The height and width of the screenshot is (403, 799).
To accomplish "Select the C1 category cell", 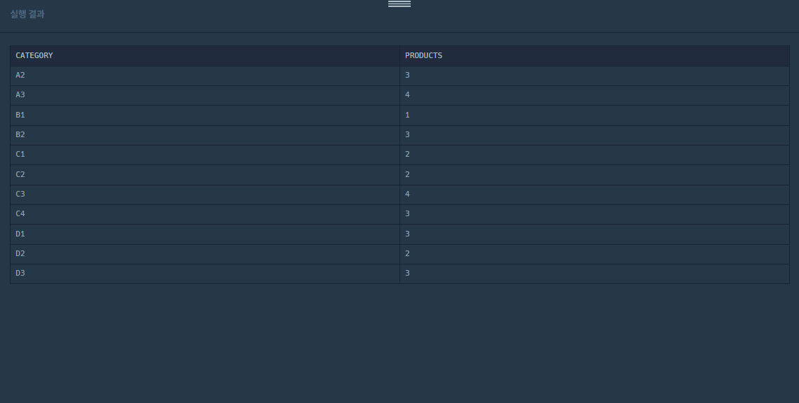I will coord(205,155).
